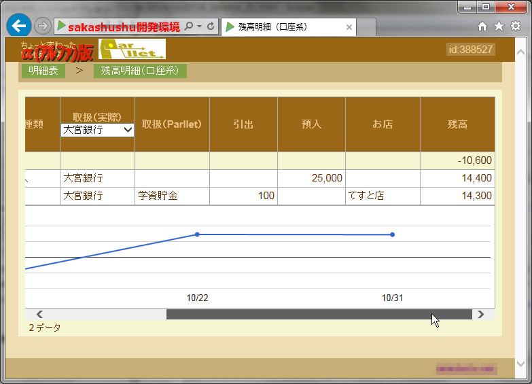Click 大宮銀行 in the 25,000 row

(x=97, y=178)
